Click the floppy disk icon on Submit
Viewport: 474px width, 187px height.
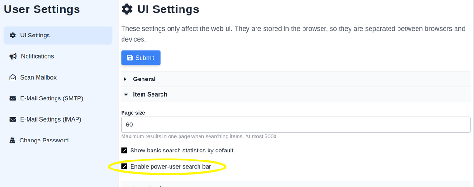[x=130, y=58]
